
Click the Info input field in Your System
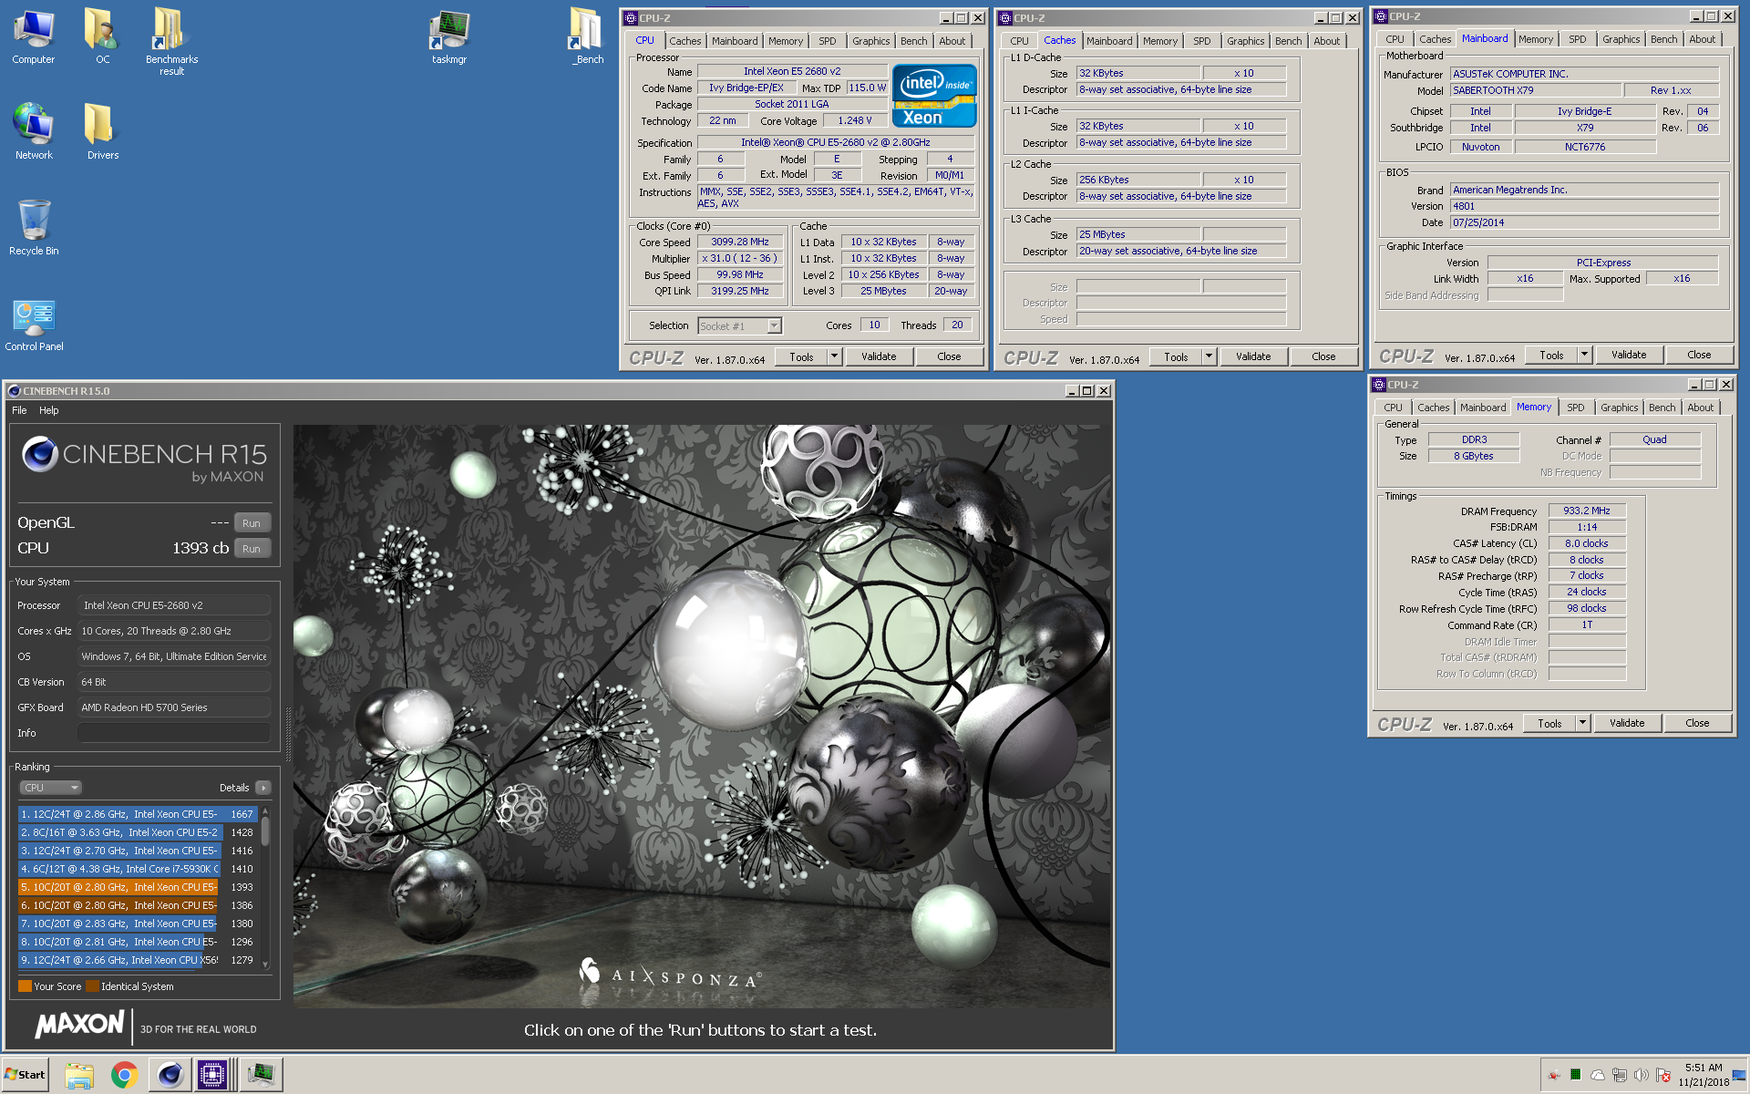173,733
